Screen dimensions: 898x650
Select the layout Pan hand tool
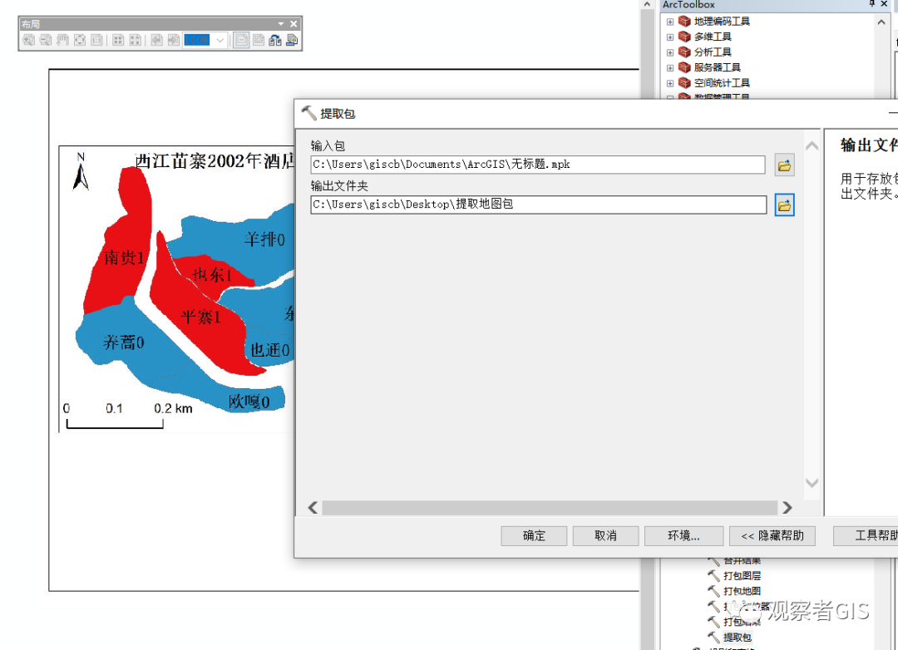[x=62, y=40]
